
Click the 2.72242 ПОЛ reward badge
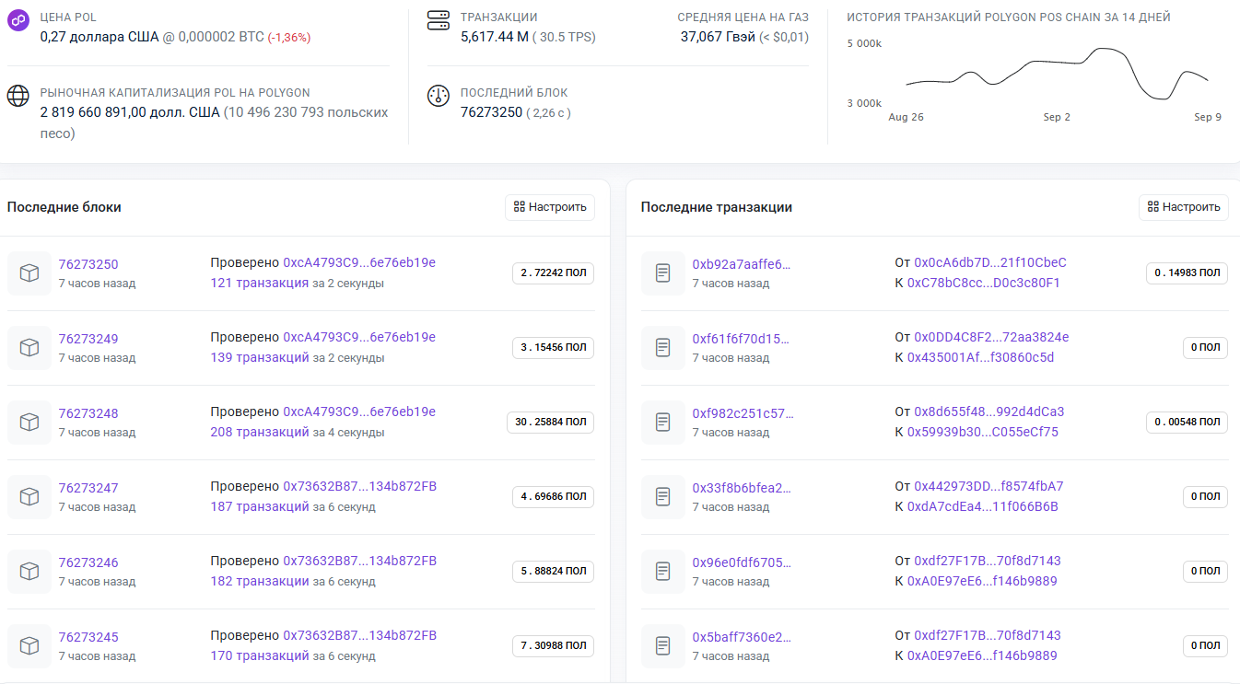coord(554,273)
